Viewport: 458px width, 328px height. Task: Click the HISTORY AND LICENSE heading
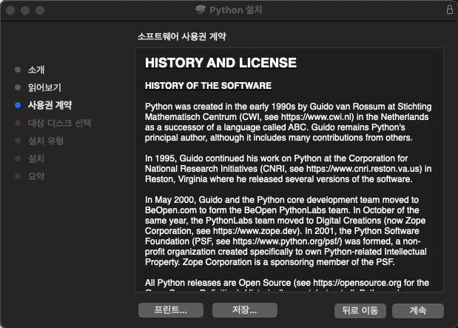click(220, 63)
